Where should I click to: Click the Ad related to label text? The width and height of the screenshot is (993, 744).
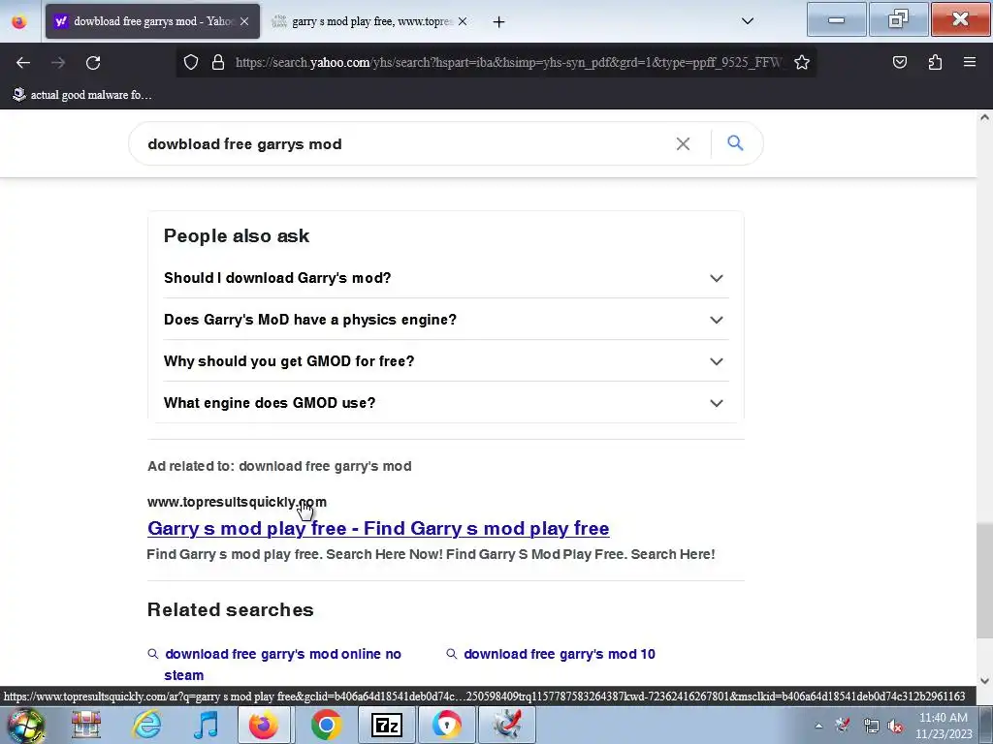(279, 466)
